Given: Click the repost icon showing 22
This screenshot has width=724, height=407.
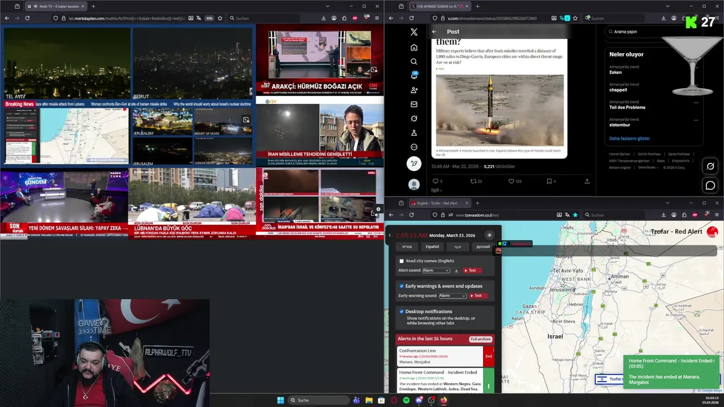Looking at the screenshot, I should (473, 181).
